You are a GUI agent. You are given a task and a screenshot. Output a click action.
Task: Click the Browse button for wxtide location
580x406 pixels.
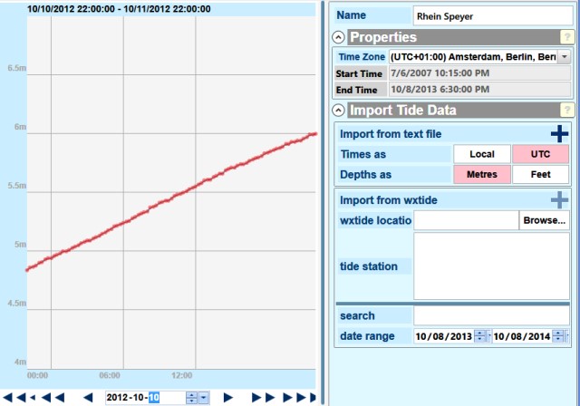[x=544, y=220]
